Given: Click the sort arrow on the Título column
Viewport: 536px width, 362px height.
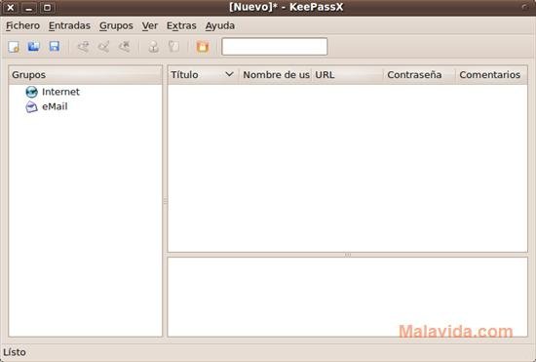Looking at the screenshot, I should point(229,74).
